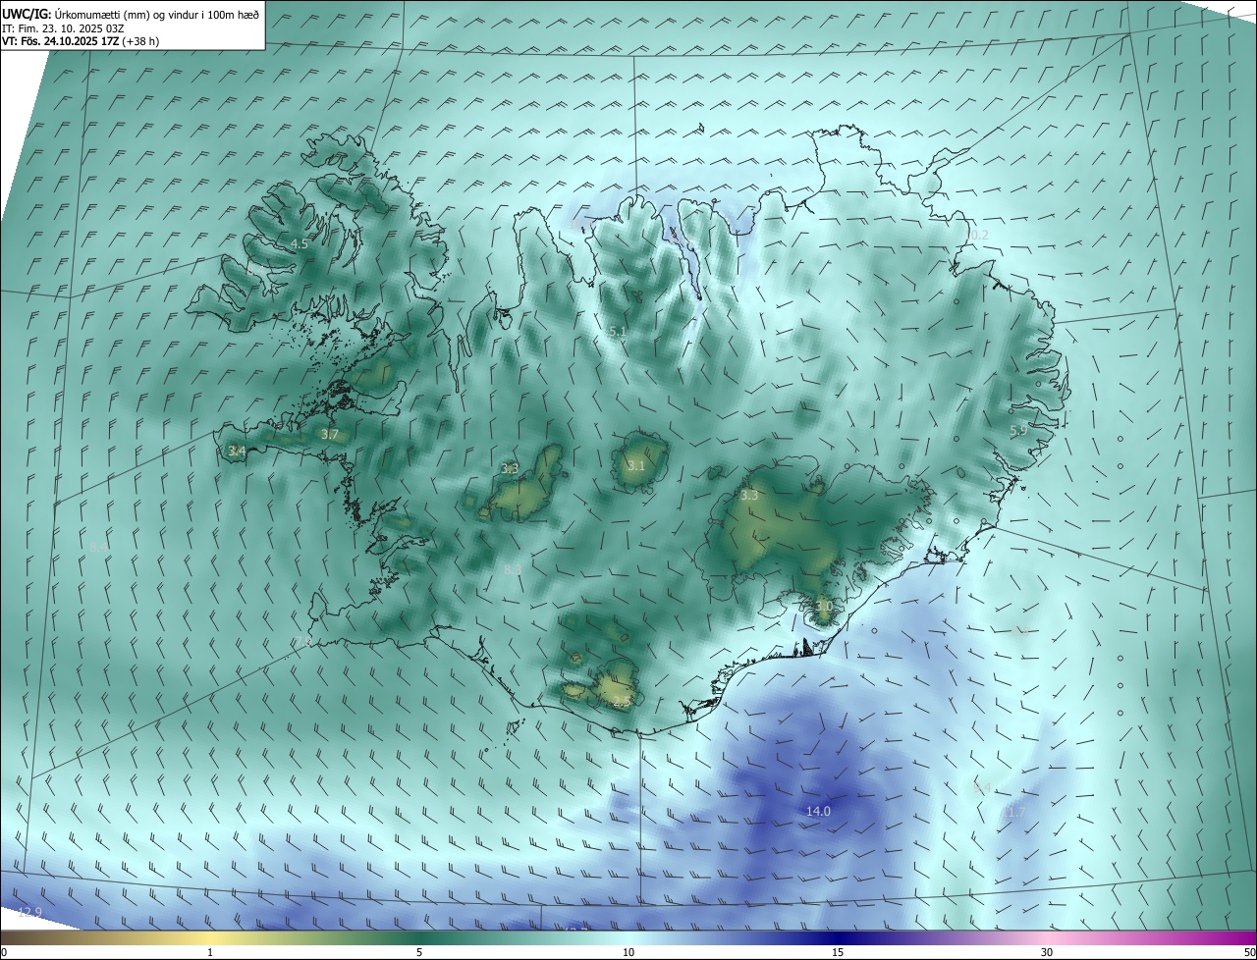Pick the yellow color at the 1 mark
The height and width of the screenshot is (960, 1257).
tap(210, 937)
